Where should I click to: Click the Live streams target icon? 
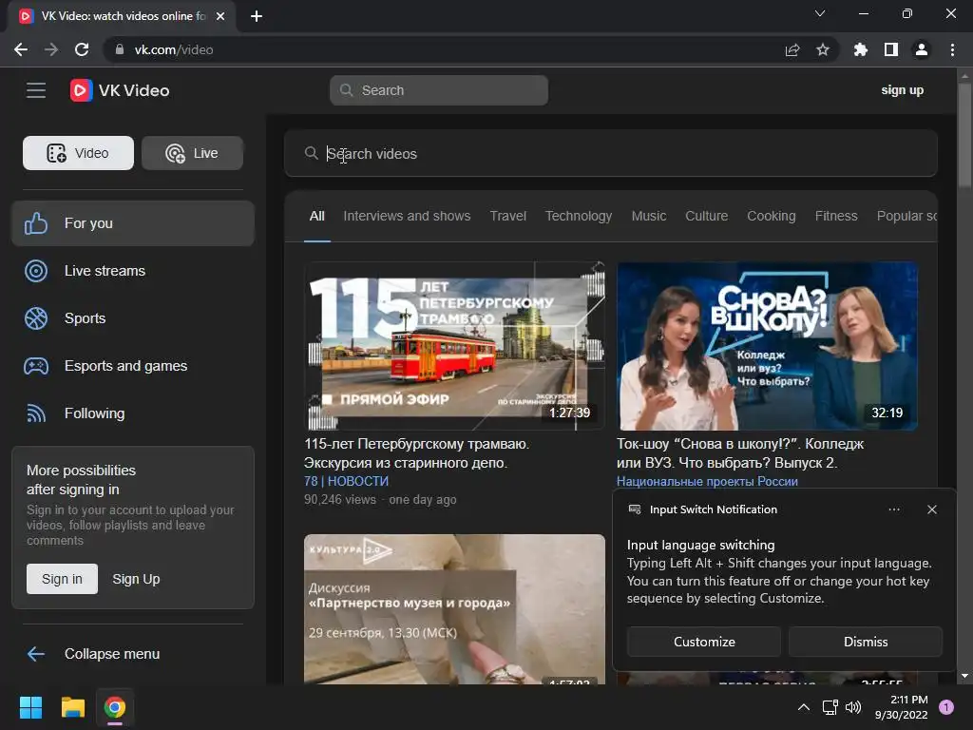pos(36,271)
